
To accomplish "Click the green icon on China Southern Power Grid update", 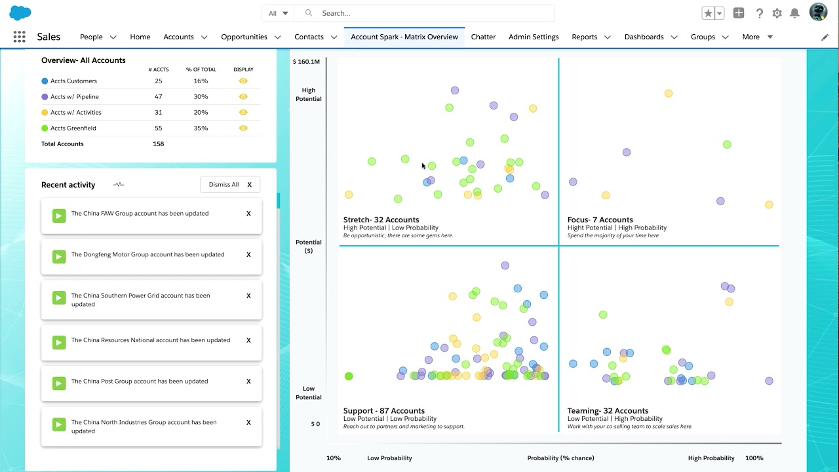I will [x=59, y=298].
